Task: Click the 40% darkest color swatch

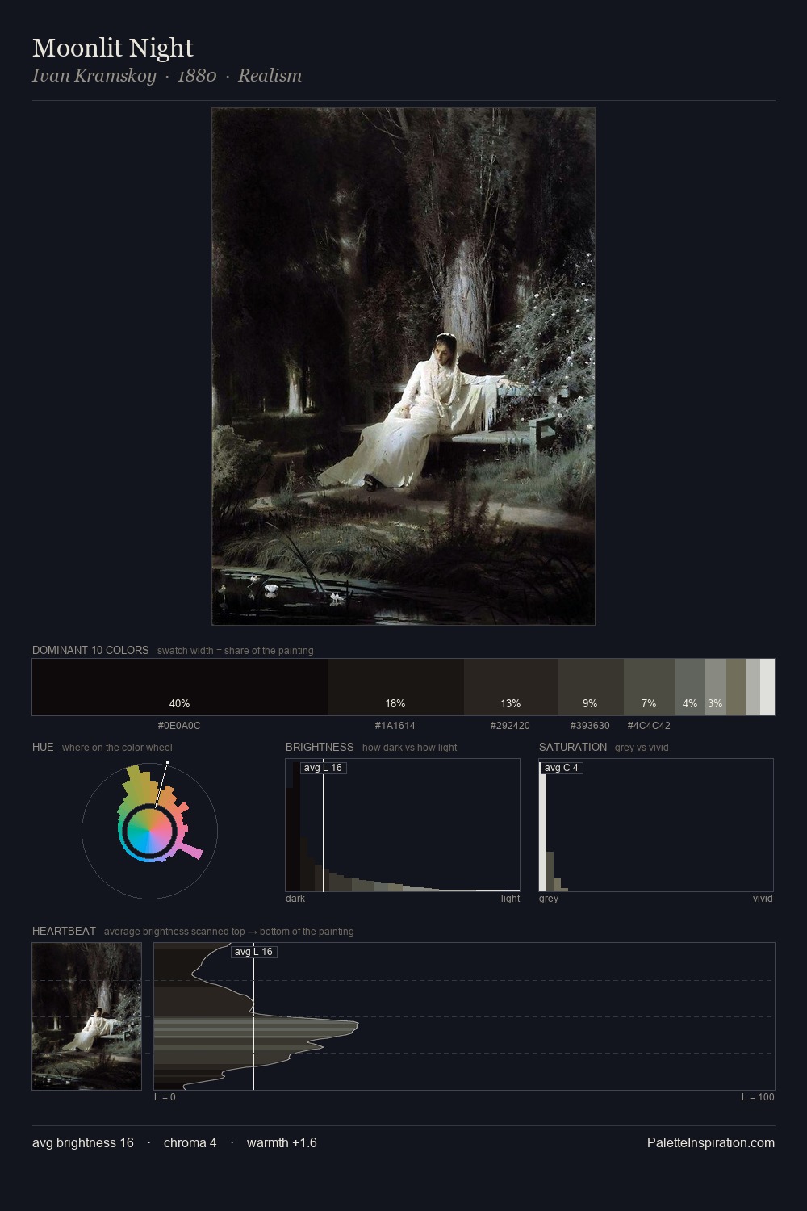Action: [x=180, y=687]
